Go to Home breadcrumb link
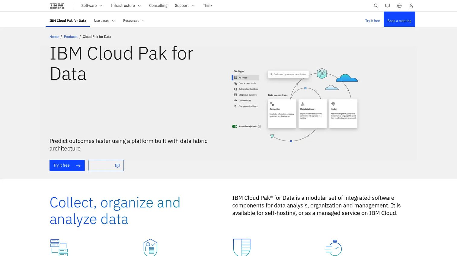Image resolution: width=457 pixels, height=256 pixels. point(54,37)
